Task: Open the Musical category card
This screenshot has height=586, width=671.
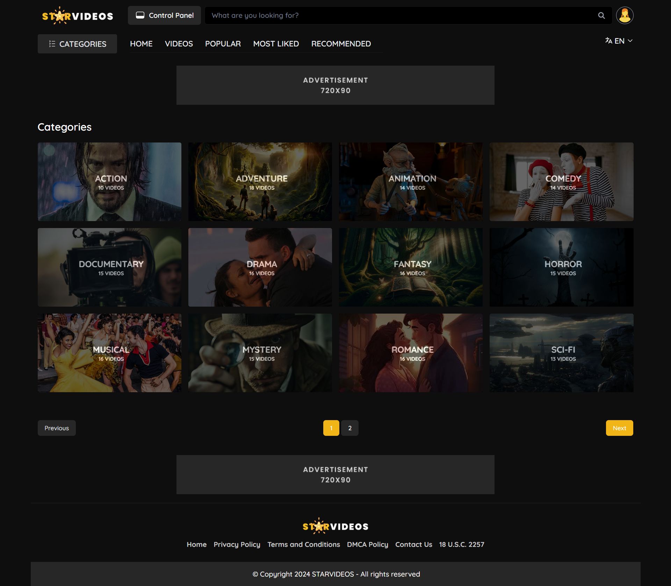Action: tap(109, 353)
